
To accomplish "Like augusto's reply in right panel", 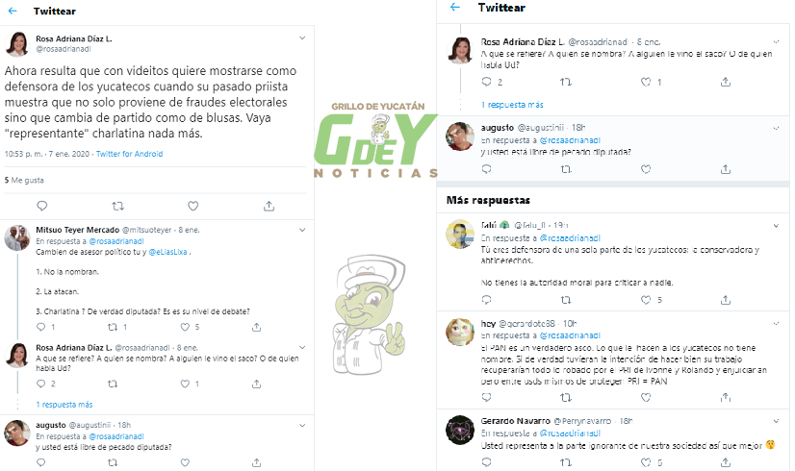I will [x=646, y=169].
